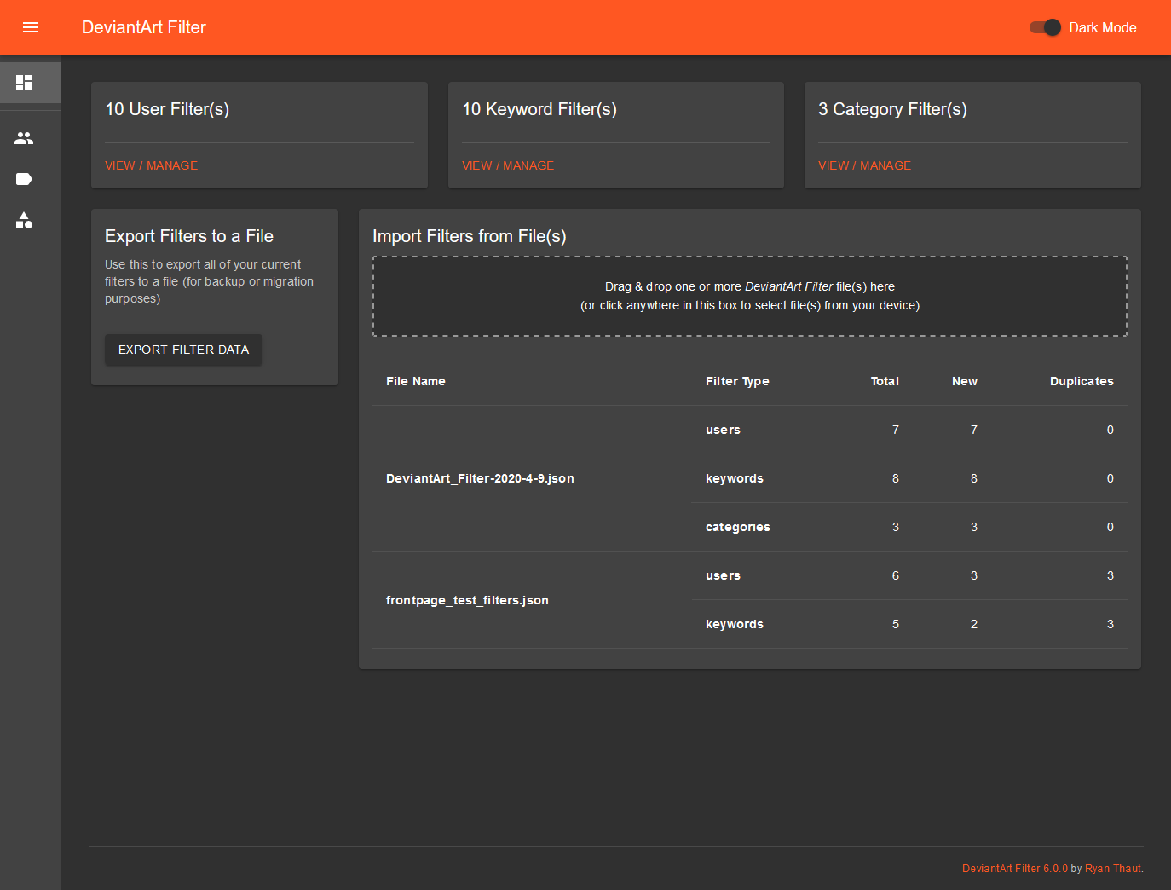Click the users row with total 6

(x=909, y=575)
